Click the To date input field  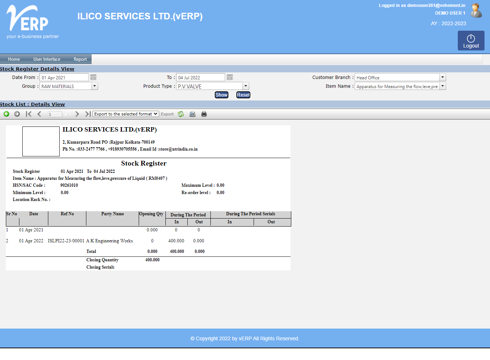tap(201, 77)
